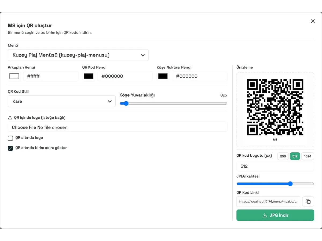Click the QR Kod Linki URL field
Screen dimensions: 322x241
coord(268,201)
